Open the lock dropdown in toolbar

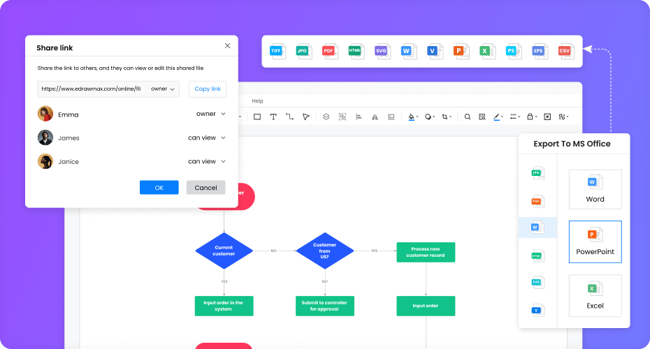pos(532,117)
